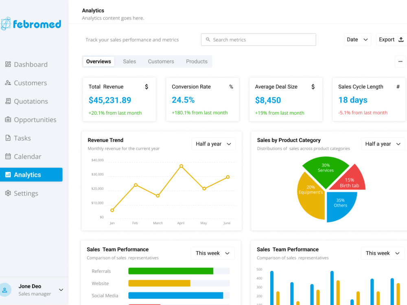Switch to the Products tab
407x305 pixels.
pos(197,61)
